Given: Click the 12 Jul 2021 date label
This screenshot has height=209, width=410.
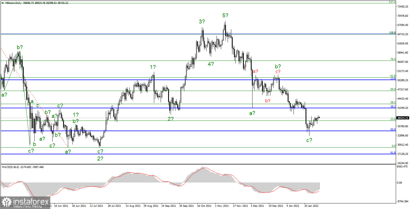Looking at the screenshot, I should click(97, 206).
